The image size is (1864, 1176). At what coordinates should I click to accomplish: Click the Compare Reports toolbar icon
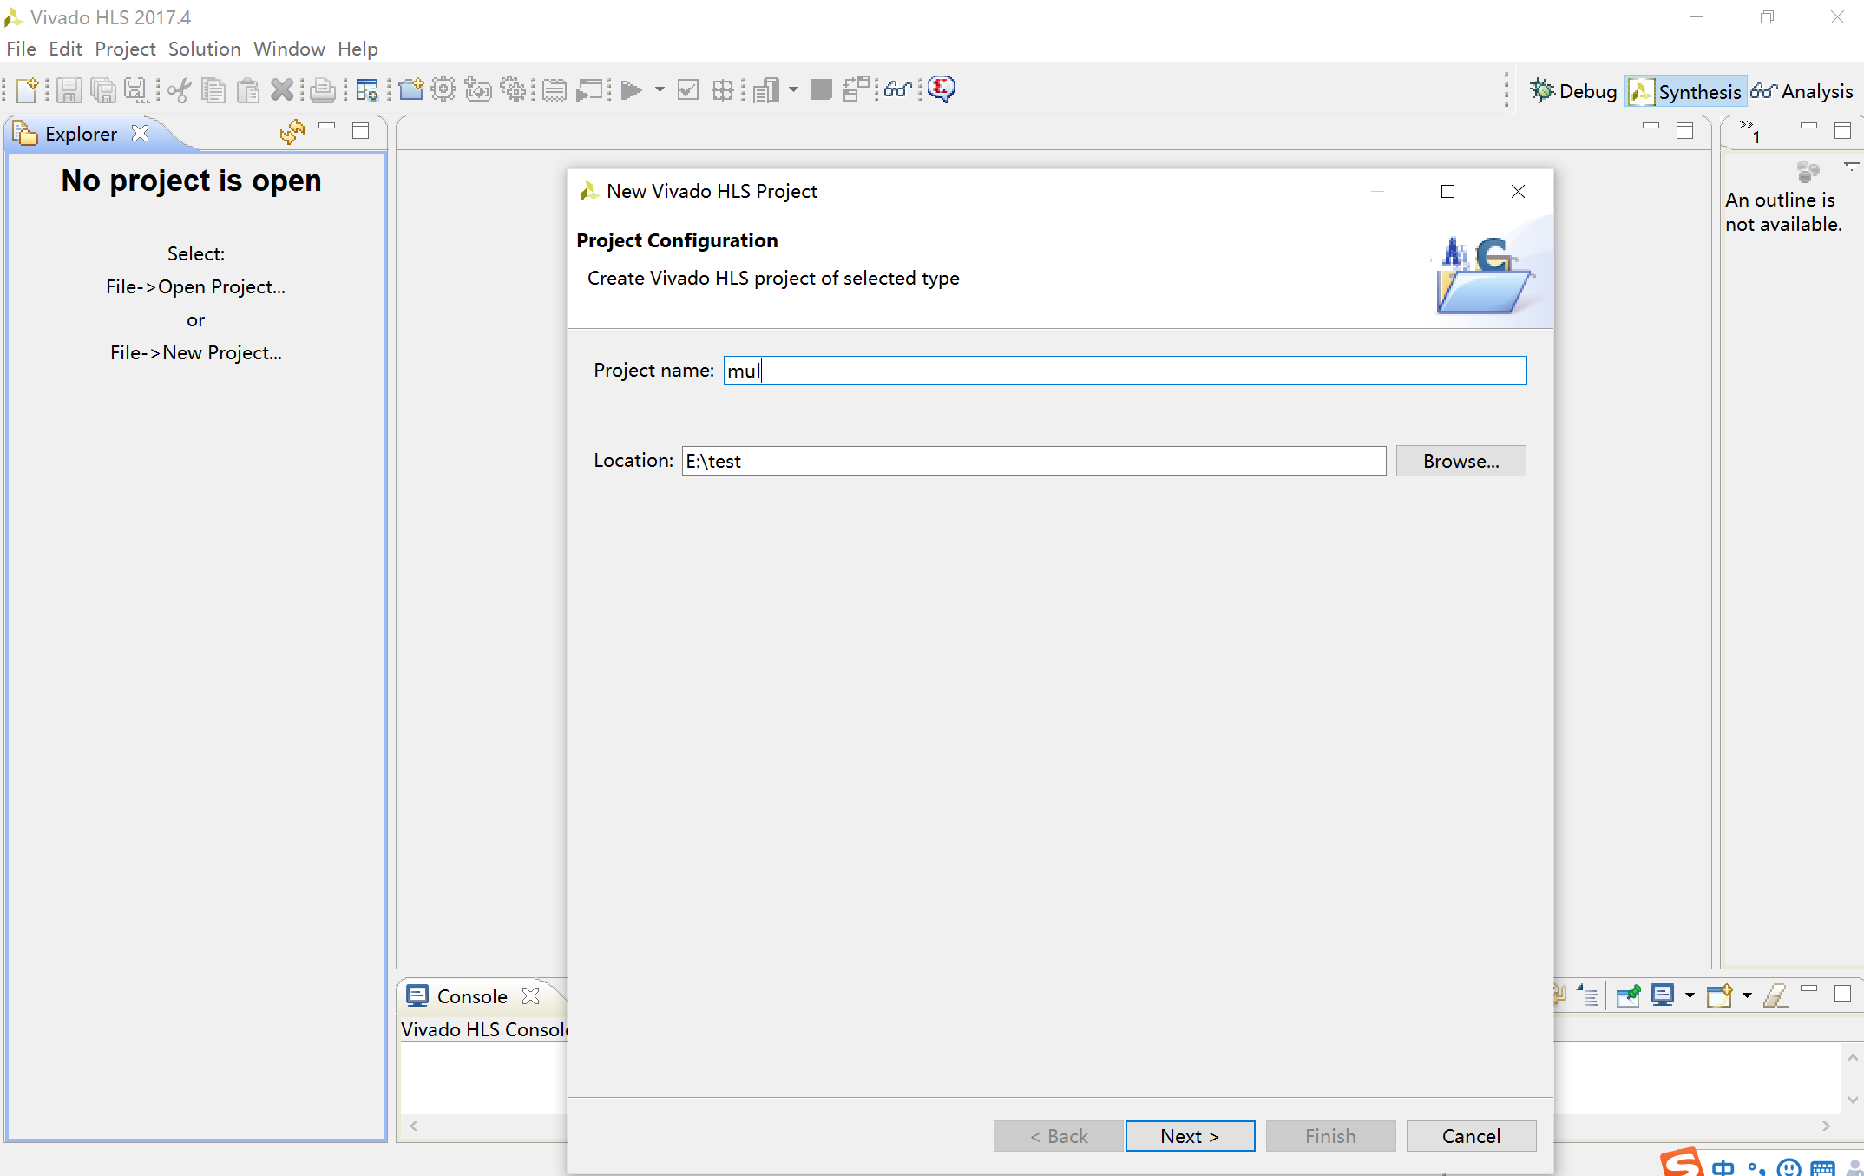[857, 89]
